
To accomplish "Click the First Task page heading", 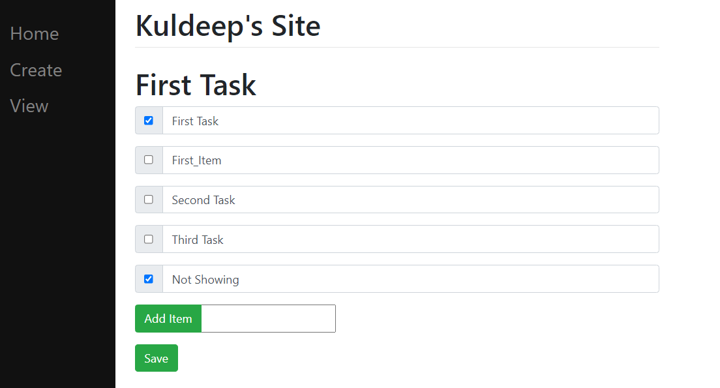I will point(196,85).
